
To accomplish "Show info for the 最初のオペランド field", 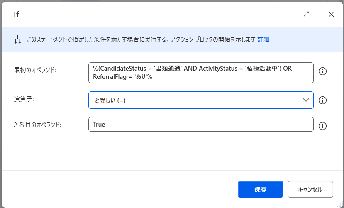I will click(x=322, y=71).
